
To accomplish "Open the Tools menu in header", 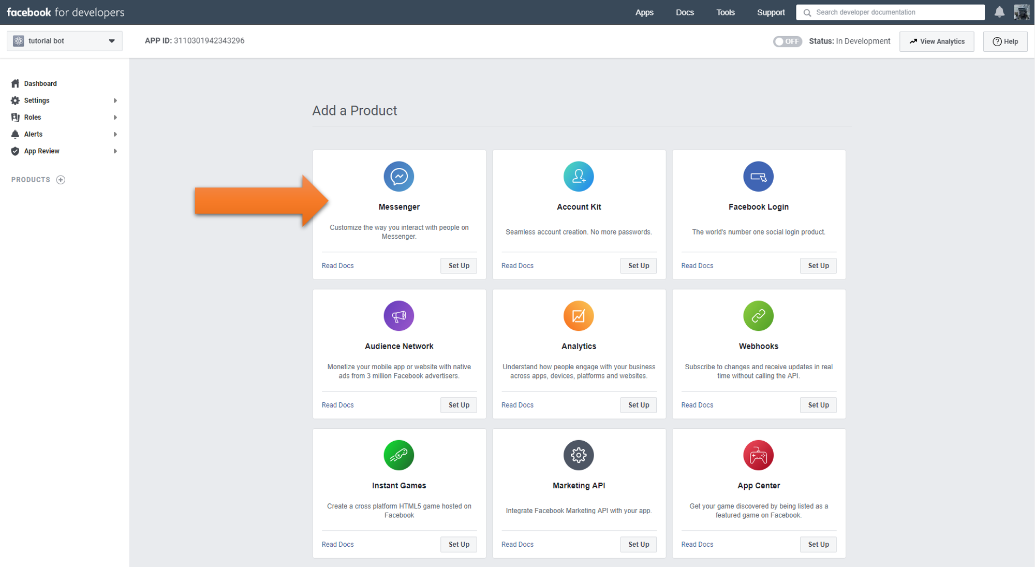I will click(725, 12).
